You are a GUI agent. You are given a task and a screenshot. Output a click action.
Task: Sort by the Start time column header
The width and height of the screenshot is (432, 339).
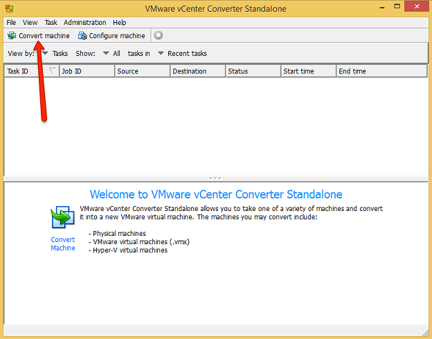pyautogui.click(x=309, y=71)
